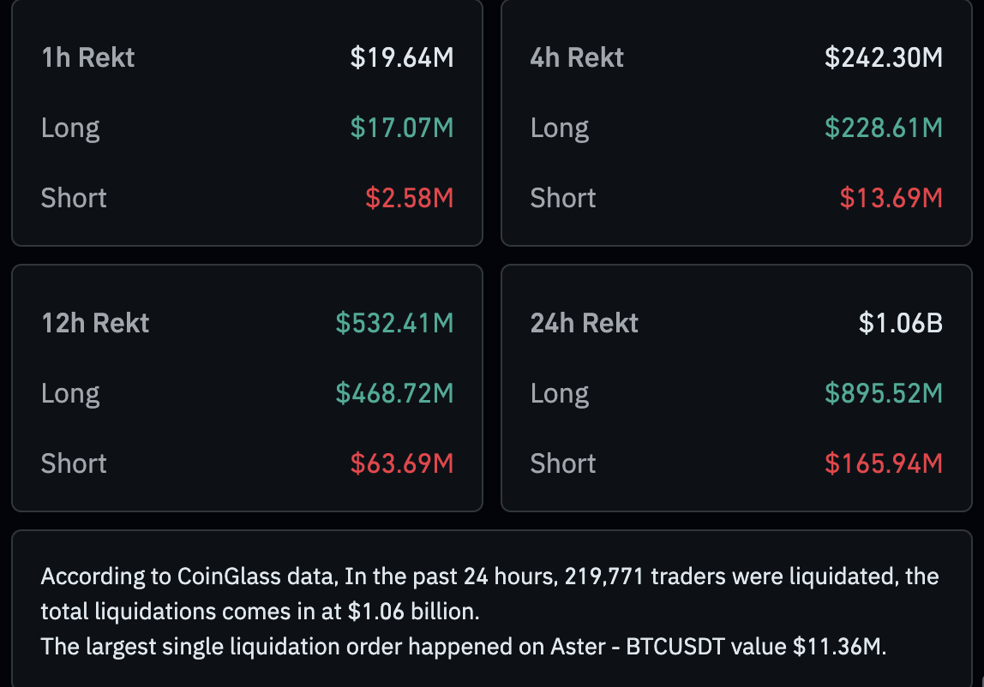Image resolution: width=984 pixels, height=687 pixels.
Task: Select the 1h total value $19.64M
Action: [401, 57]
